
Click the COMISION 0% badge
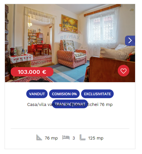[x=64, y=94]
